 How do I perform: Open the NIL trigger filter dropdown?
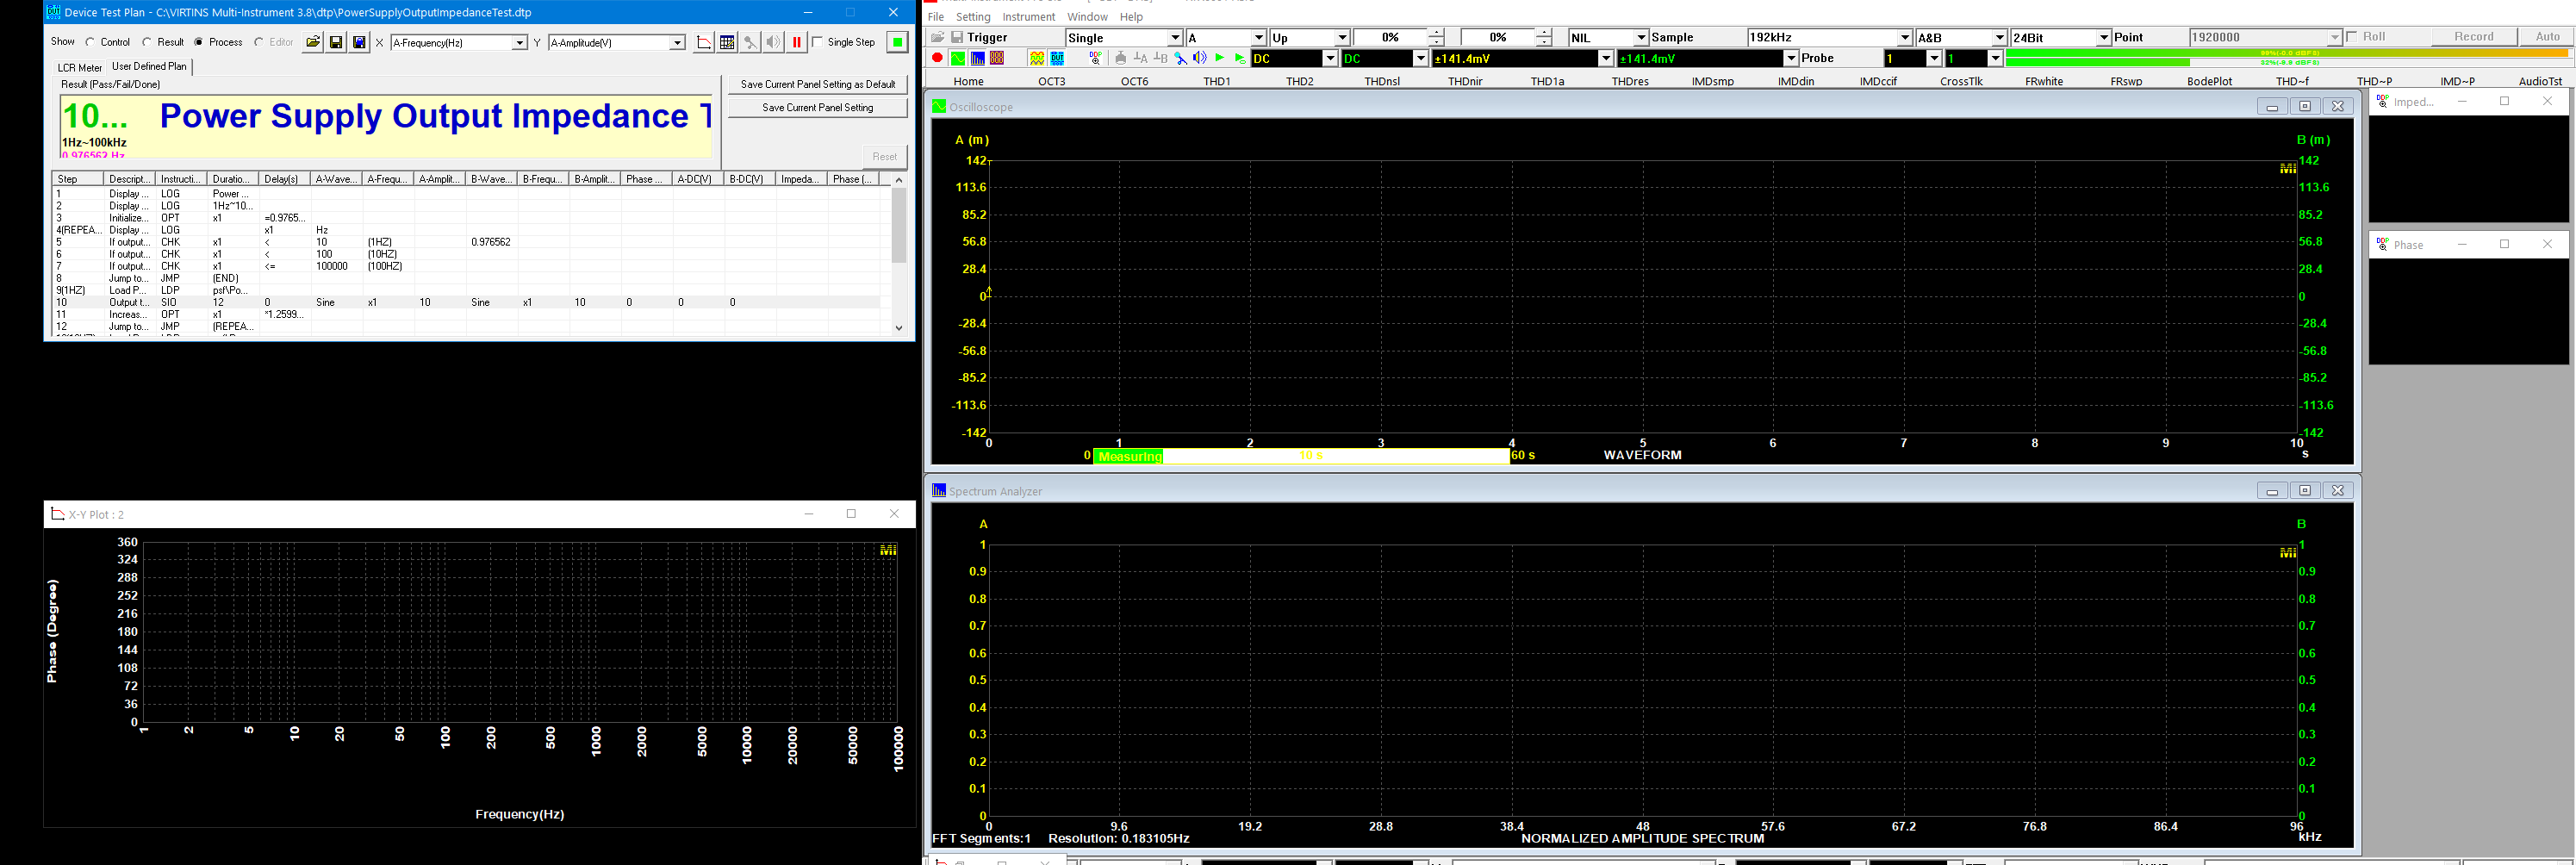[1641, 38]
